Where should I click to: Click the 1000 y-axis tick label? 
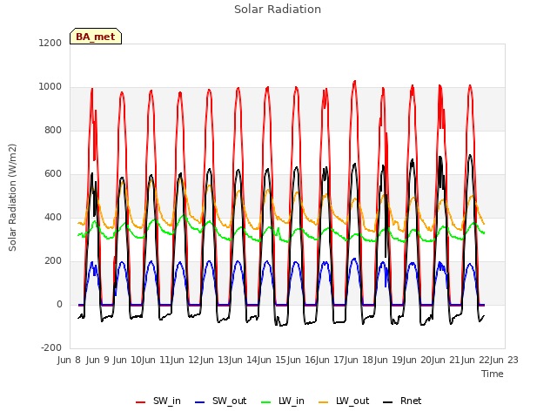(50, 87)
